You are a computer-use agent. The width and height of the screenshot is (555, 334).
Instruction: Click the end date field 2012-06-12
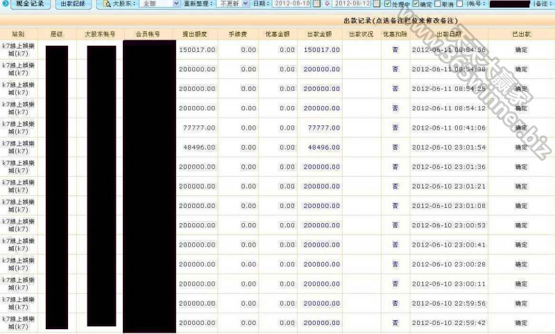[x=352, y=3]
